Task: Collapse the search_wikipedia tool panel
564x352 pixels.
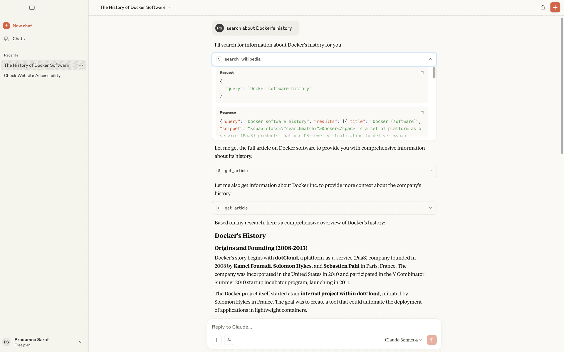Action: coord(430,59)
